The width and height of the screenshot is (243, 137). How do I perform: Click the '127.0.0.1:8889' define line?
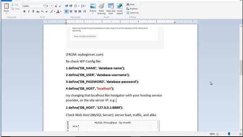click(x=94, y=108)
